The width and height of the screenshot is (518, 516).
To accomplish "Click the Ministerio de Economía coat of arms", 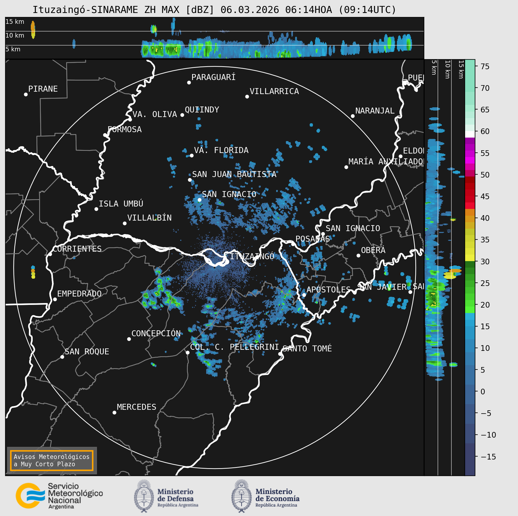I will click(x=242, y=496).
